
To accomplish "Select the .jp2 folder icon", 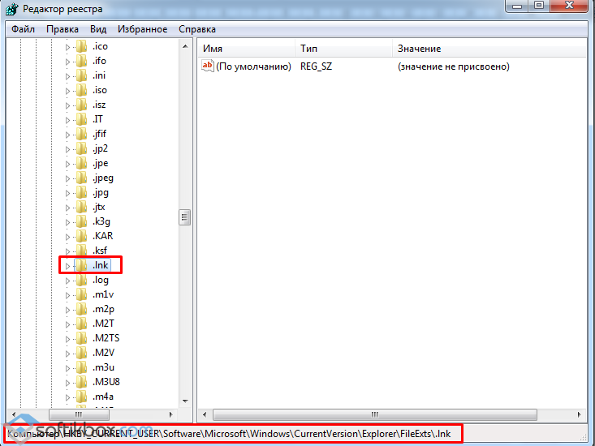I will pos(81,148).
